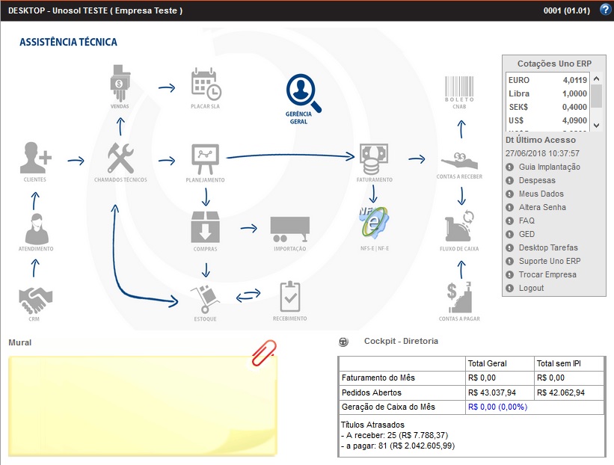Click the Trocar Empresa link
Screen dimensions: 614x465
pos(547,274)
